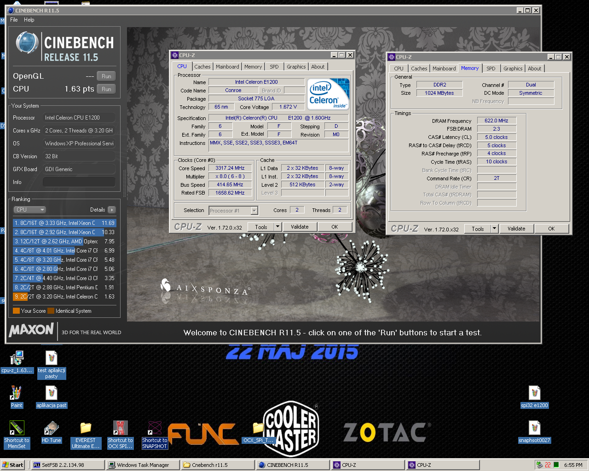The image size is (589, 471).
Task: Click the DRAM Frequency value 622.0 MHz
Action: tap(497, 121)
